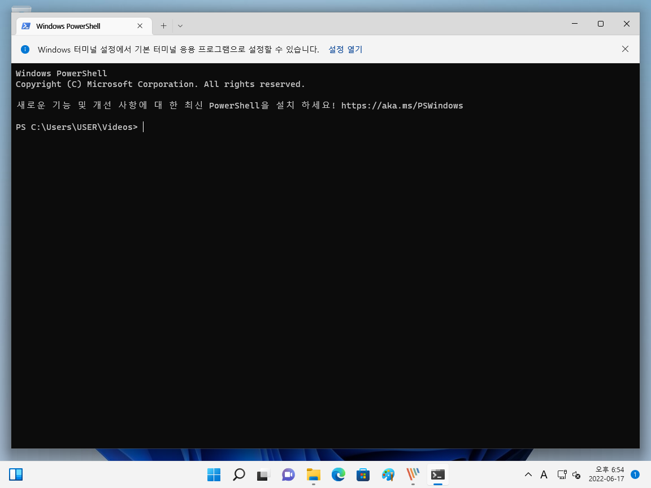Screen dimensions: 651x488
Task: Select the Windows PowerShell tab
Action: click(x=84, y=26)
